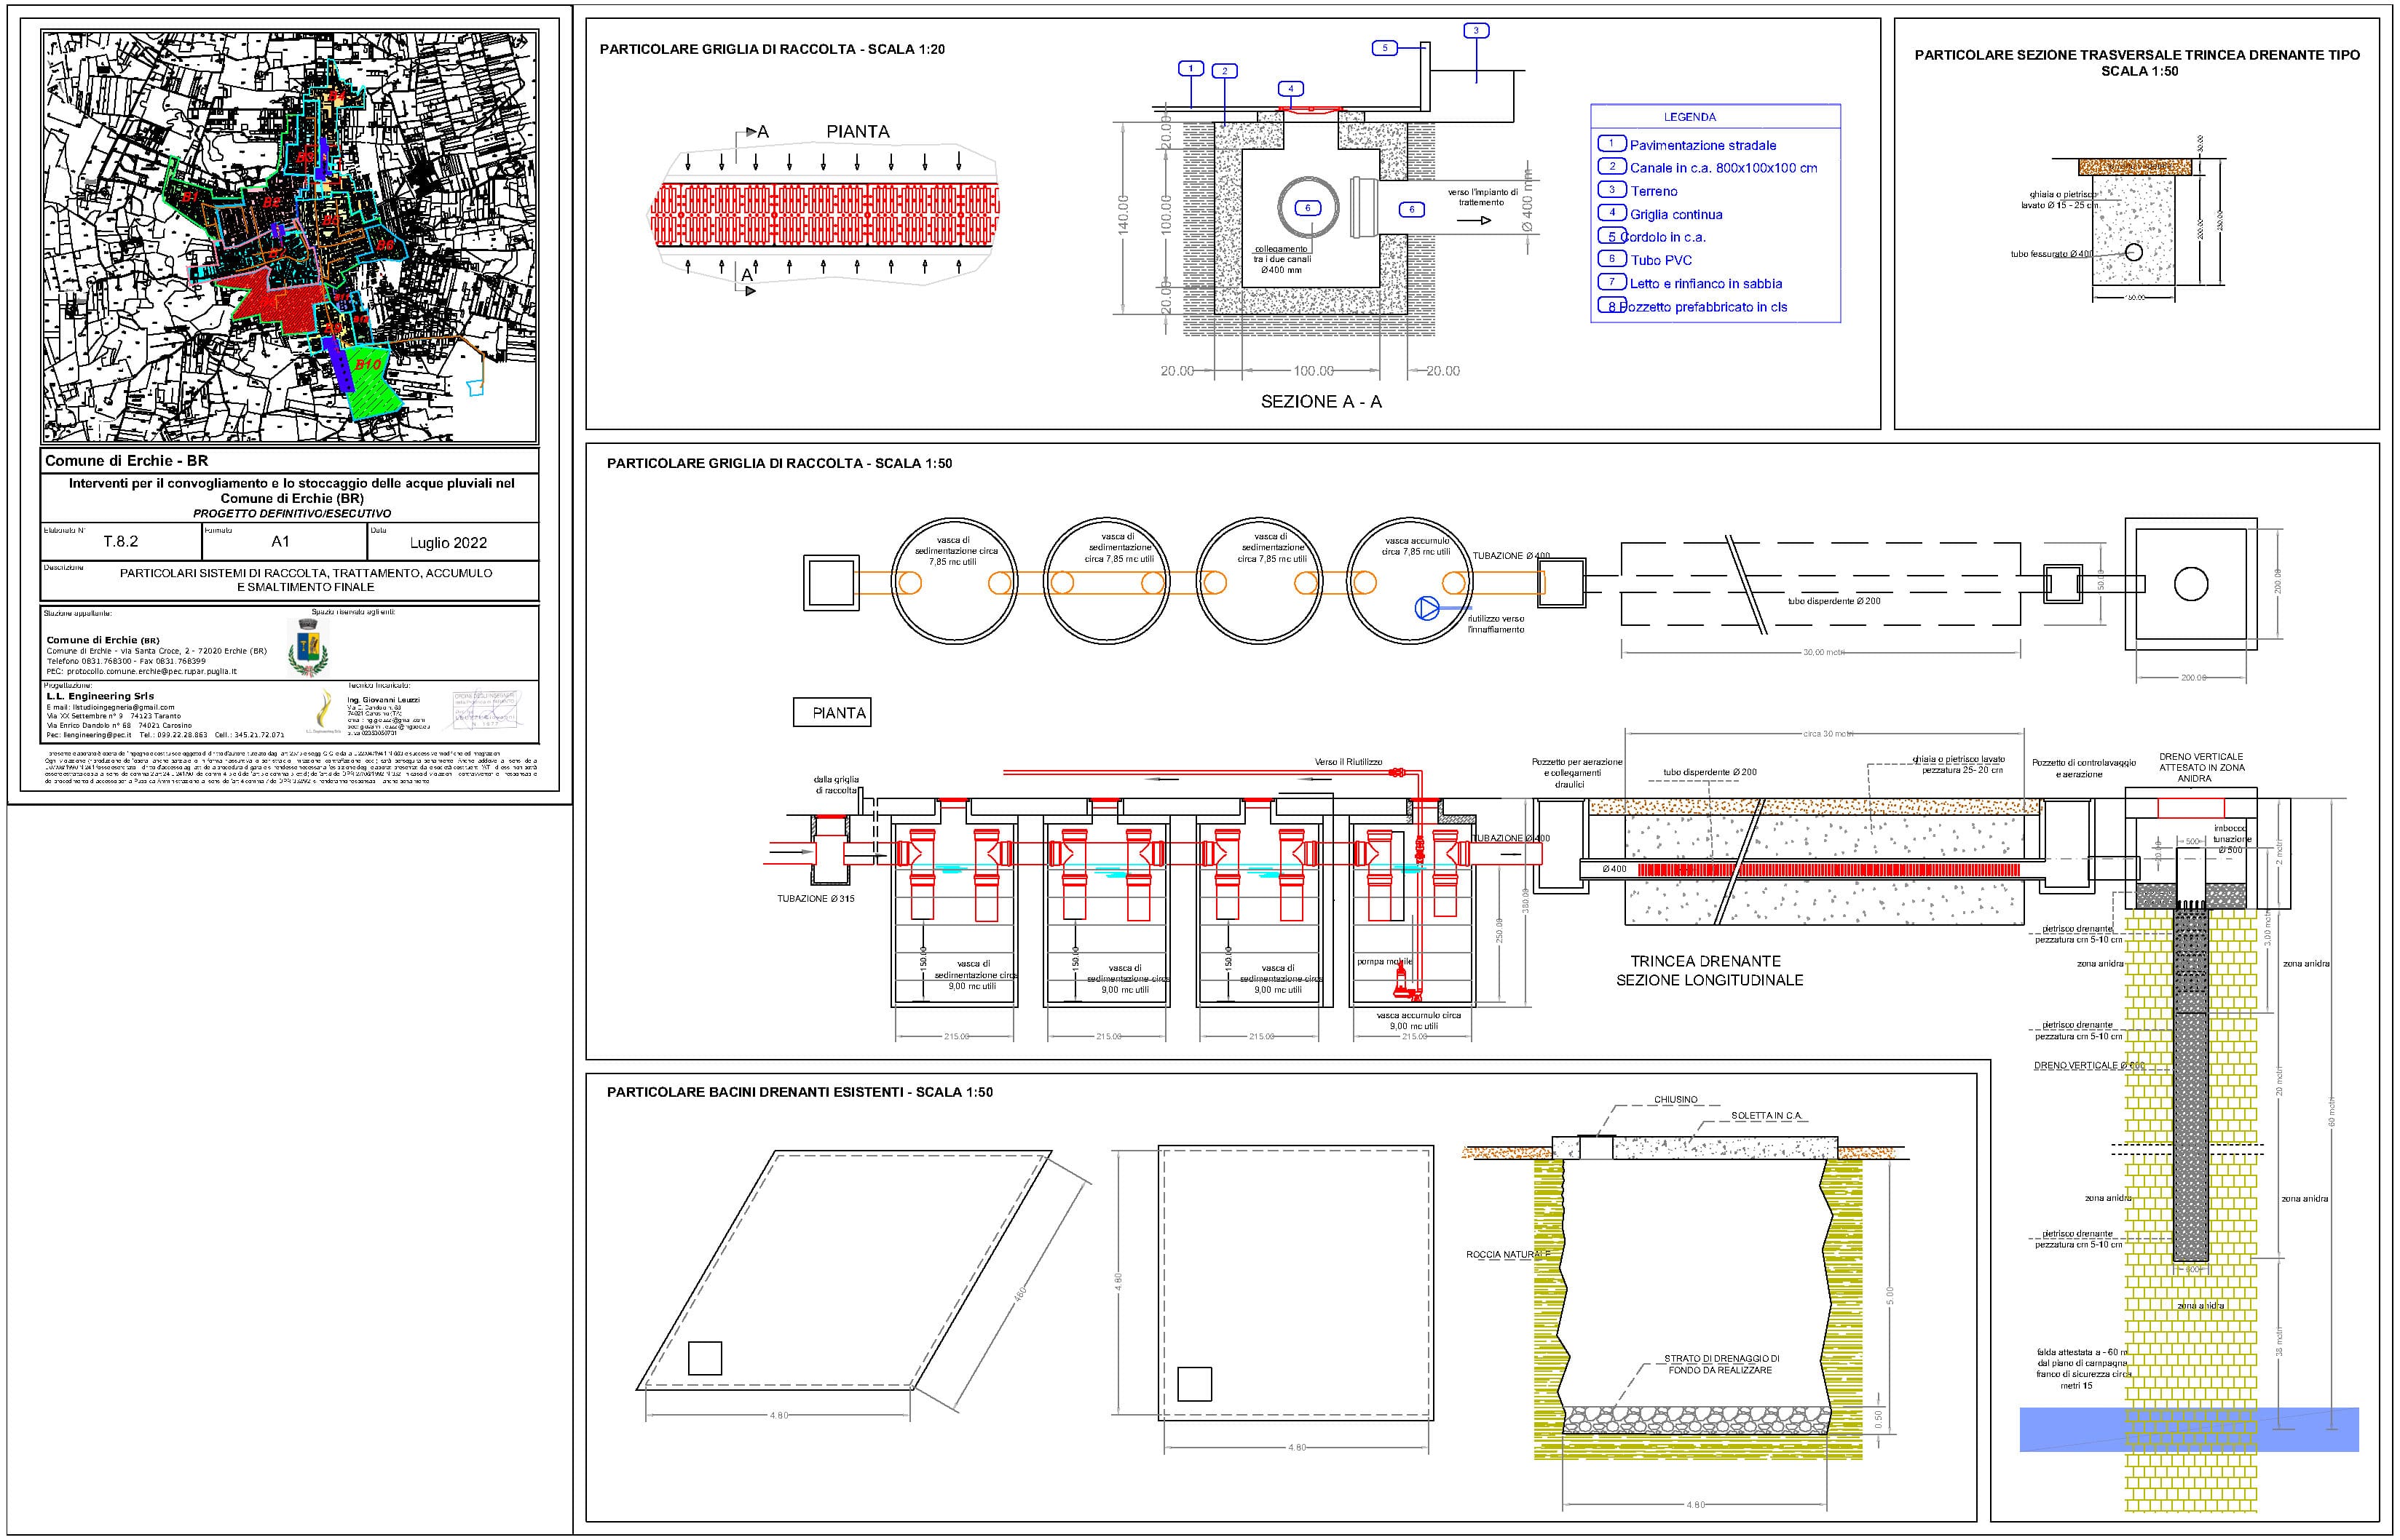Select the PIANTA label in griglia detail
This screenshot has width=2400, height=1540.
838,712
